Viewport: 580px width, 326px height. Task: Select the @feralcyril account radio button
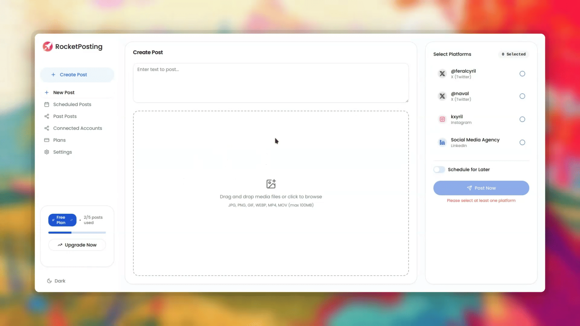(522, 74)
